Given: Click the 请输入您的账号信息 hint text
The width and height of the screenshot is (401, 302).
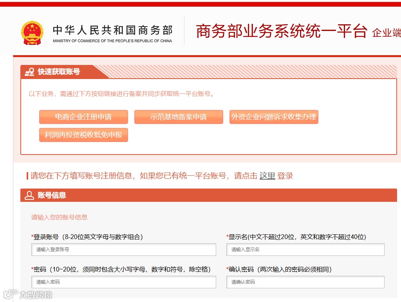Looking at the screenshot, I should pyautogui.click(x=60, y=217).
